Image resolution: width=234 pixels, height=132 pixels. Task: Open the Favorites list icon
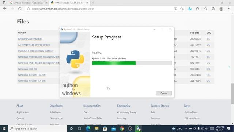click(x=206, y=9)
